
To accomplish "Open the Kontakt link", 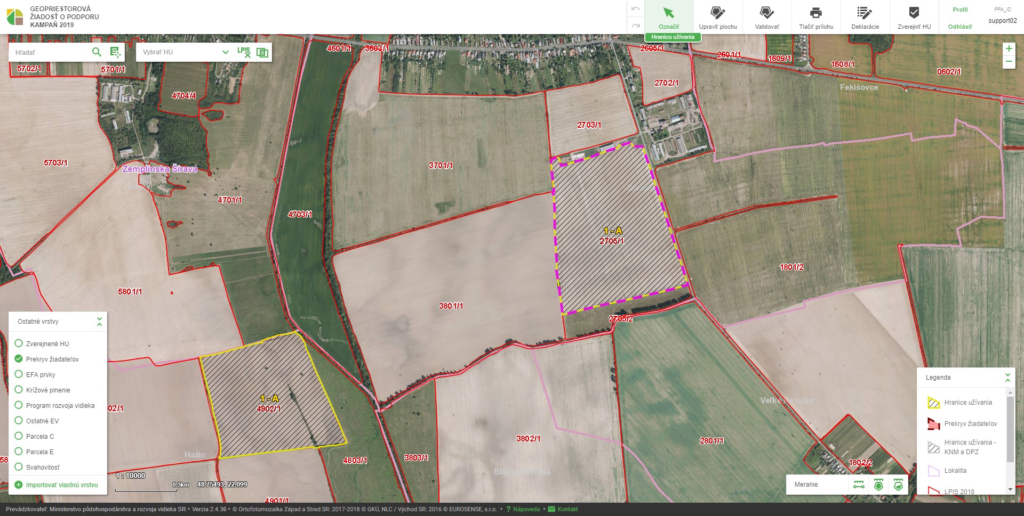I will (x=567, y=509).
